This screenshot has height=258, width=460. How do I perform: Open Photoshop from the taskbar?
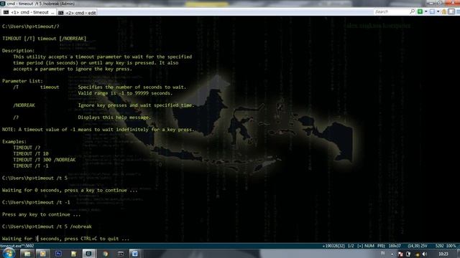[58, 254]
